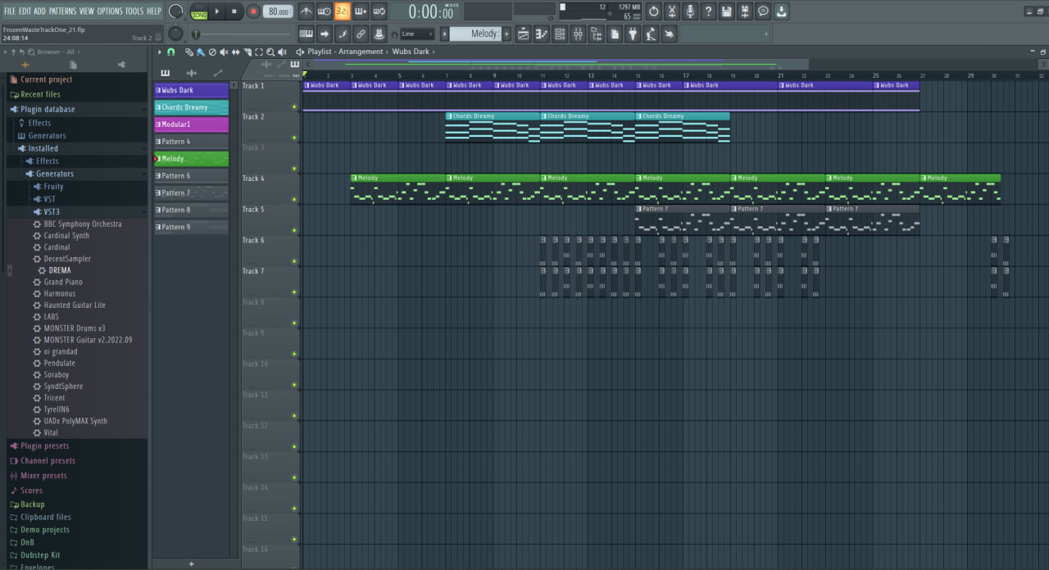Open the FILE menu

10,11
